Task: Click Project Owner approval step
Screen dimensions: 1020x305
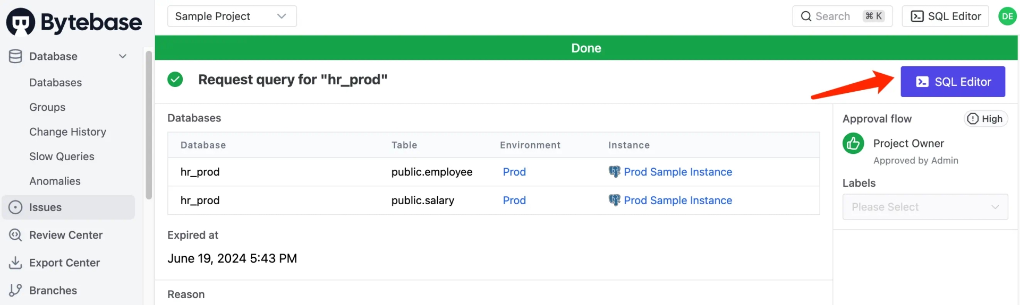Action: click(908, 143)
